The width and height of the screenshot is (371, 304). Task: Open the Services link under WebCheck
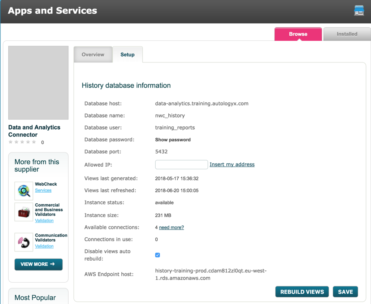click(43, 190)
